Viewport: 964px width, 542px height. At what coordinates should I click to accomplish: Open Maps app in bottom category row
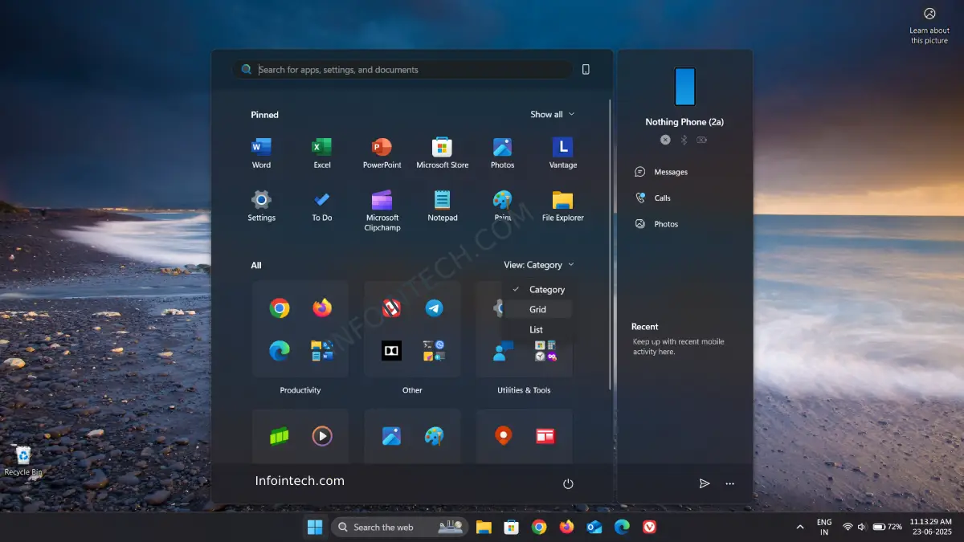[503, 437]
